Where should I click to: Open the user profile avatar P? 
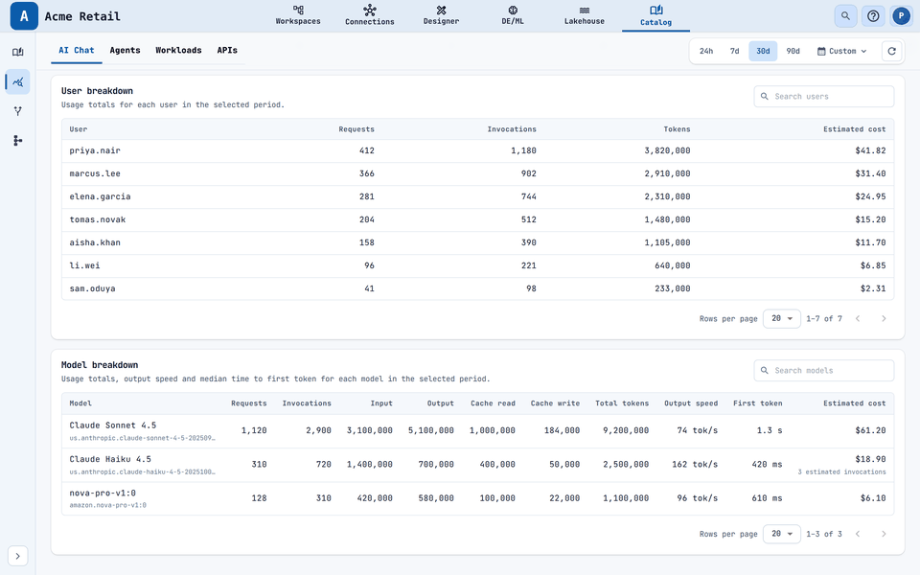click(901, 16)
